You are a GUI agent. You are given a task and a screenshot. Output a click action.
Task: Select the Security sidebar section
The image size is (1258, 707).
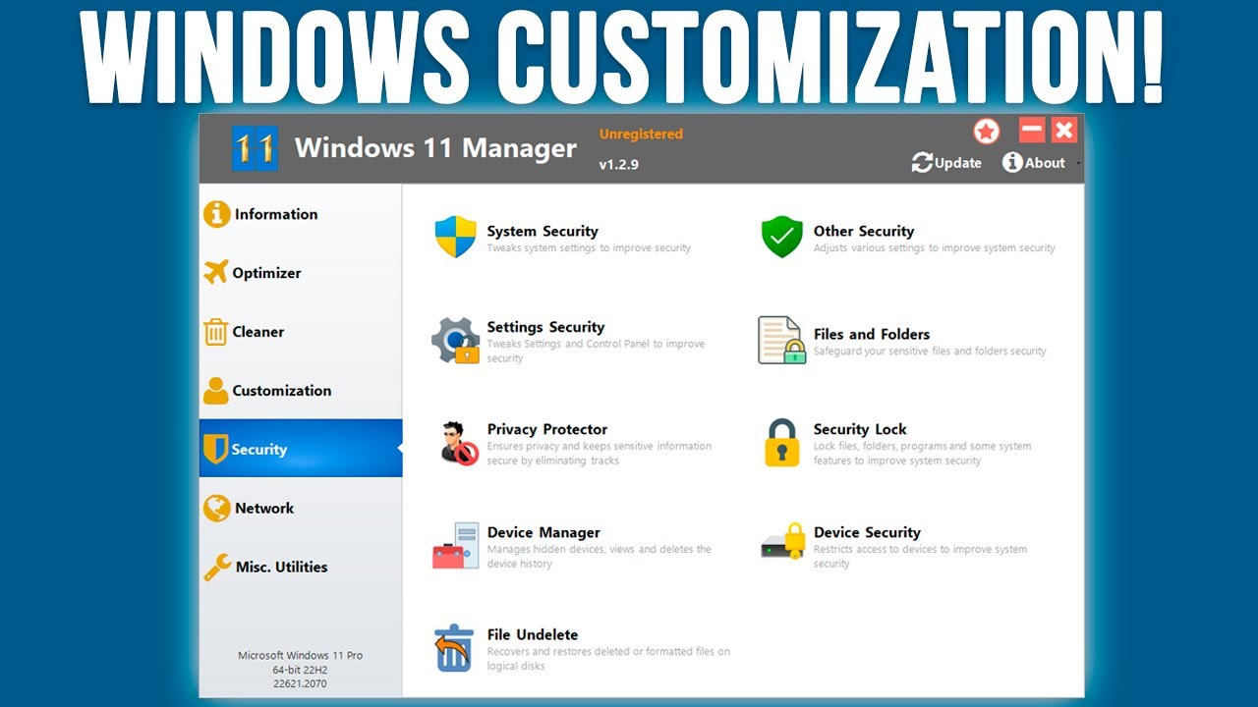click(301, 449)
